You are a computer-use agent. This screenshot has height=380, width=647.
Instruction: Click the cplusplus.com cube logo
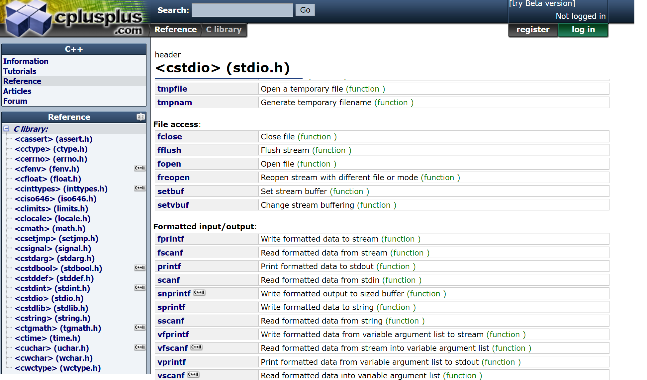pyautogui.click(x=28, y=19)
